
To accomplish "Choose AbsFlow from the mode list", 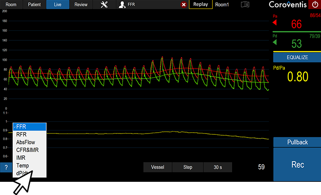I will click(x=30, y=142).
